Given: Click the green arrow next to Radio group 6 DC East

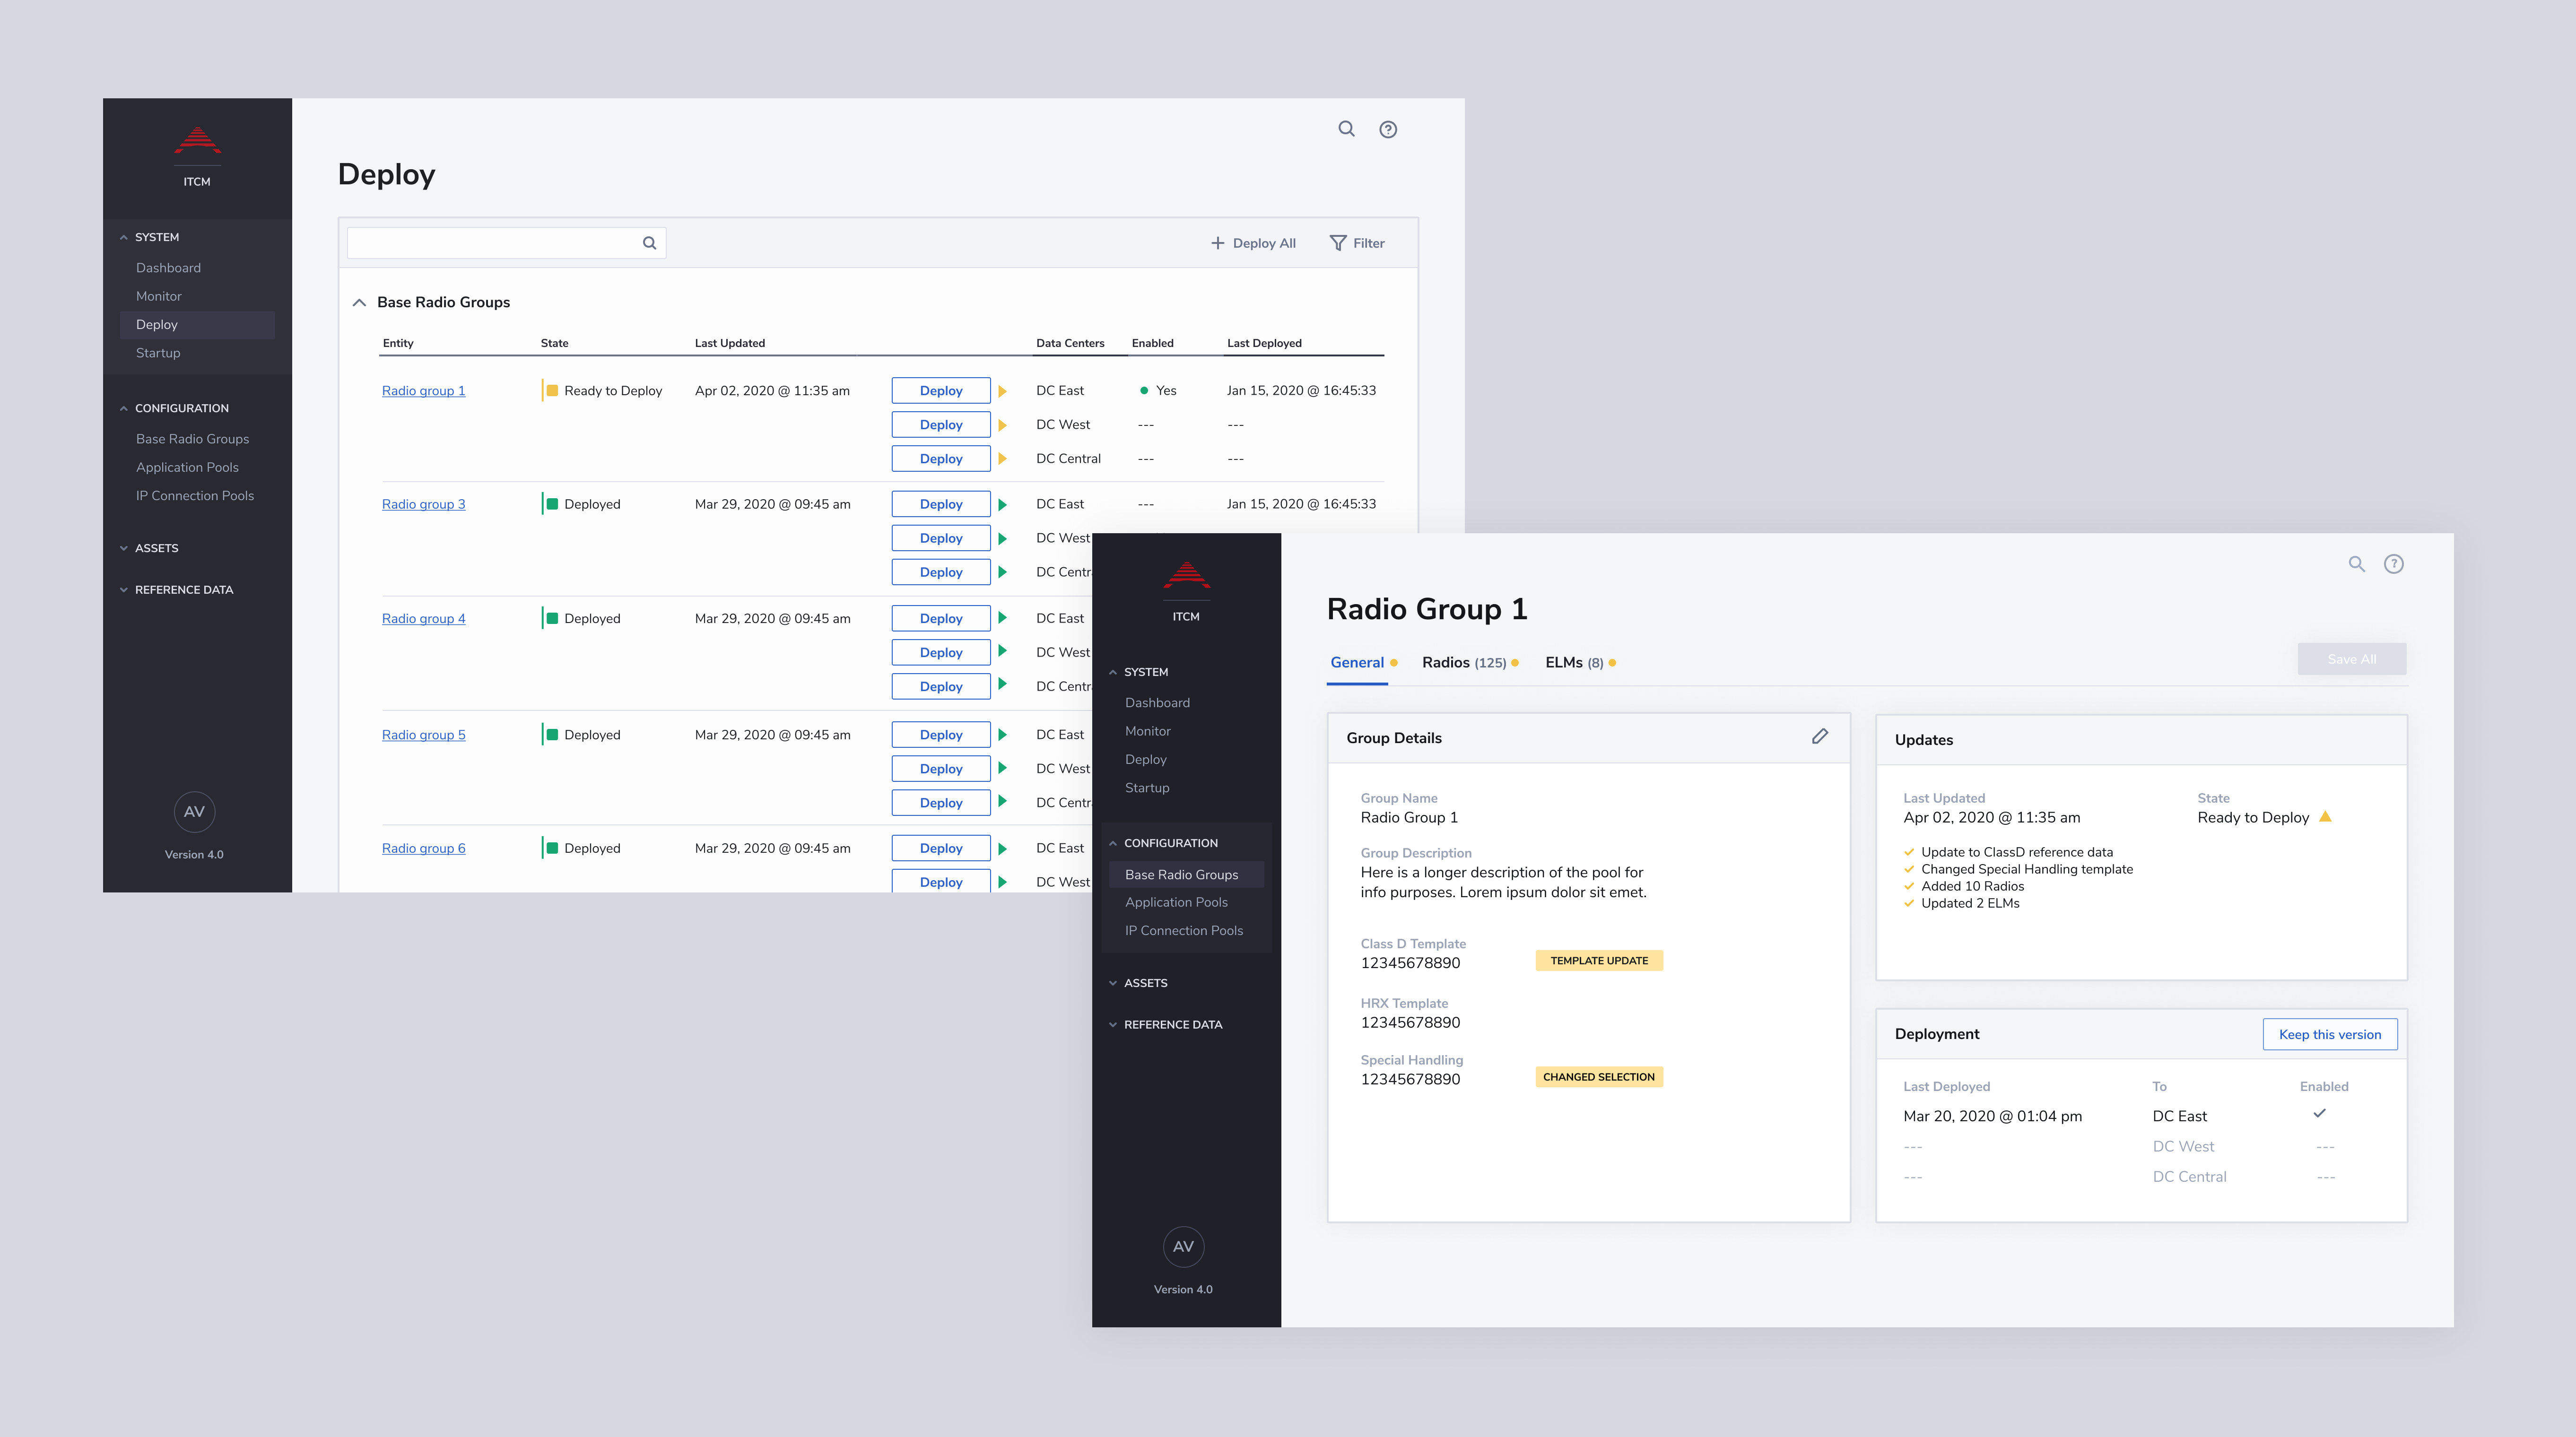Looking at the screenshot, I should click(1002, 849).
